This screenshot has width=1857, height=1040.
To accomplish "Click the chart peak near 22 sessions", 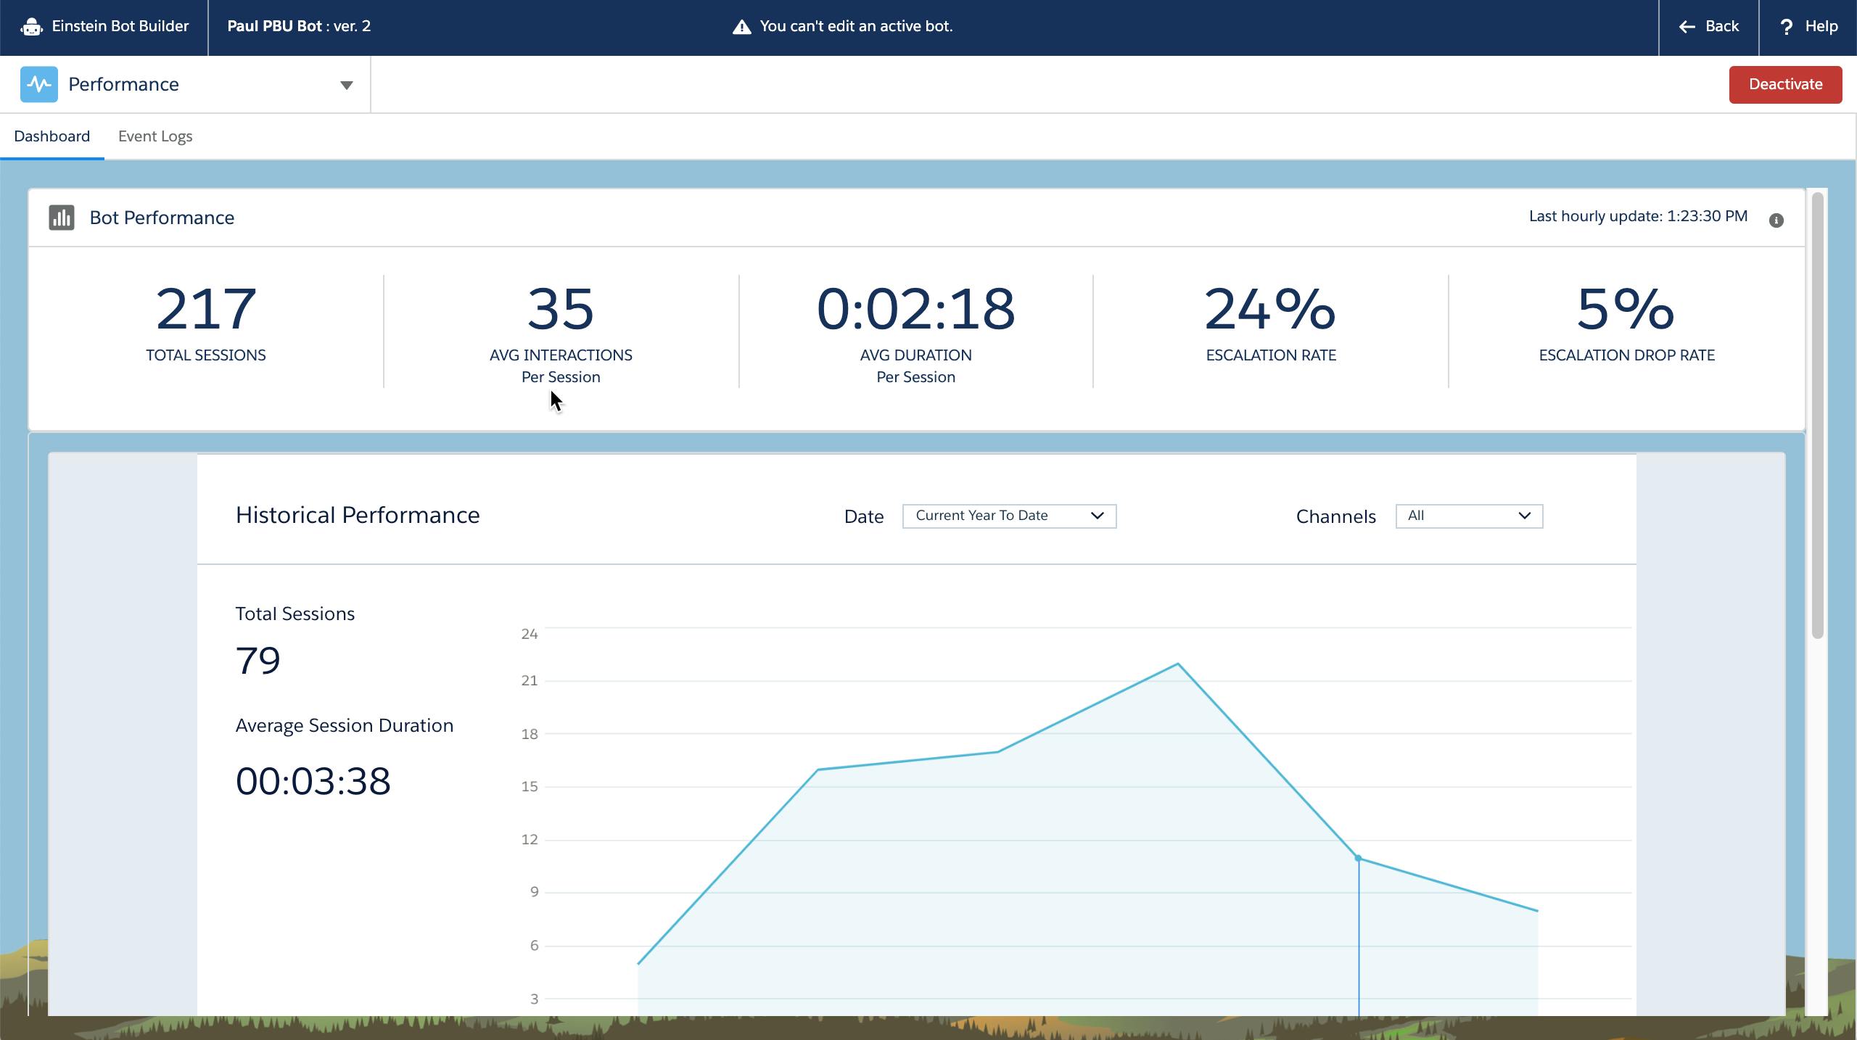I will click(1177, 664).
